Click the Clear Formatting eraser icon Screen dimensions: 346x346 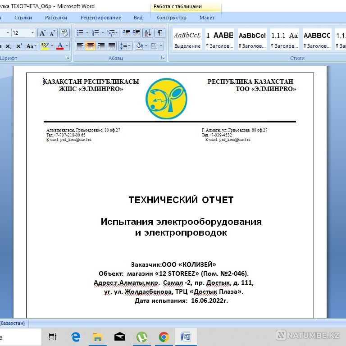pyautogui.click(x=64, y=33)
